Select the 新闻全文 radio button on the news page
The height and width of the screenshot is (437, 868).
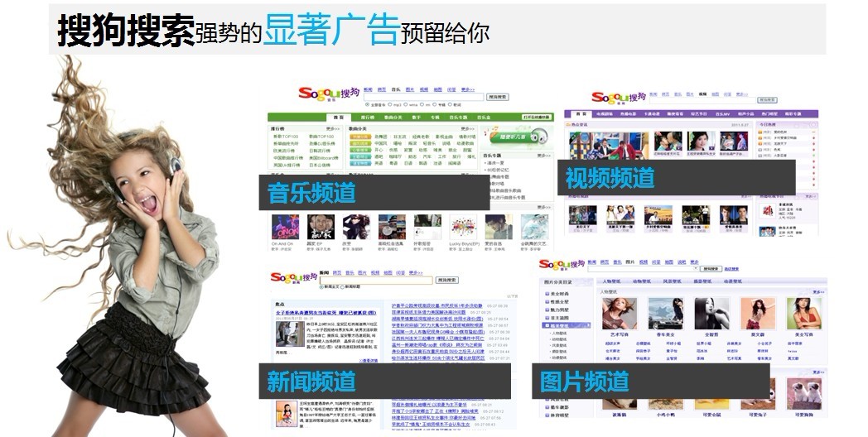coord(321,287)
